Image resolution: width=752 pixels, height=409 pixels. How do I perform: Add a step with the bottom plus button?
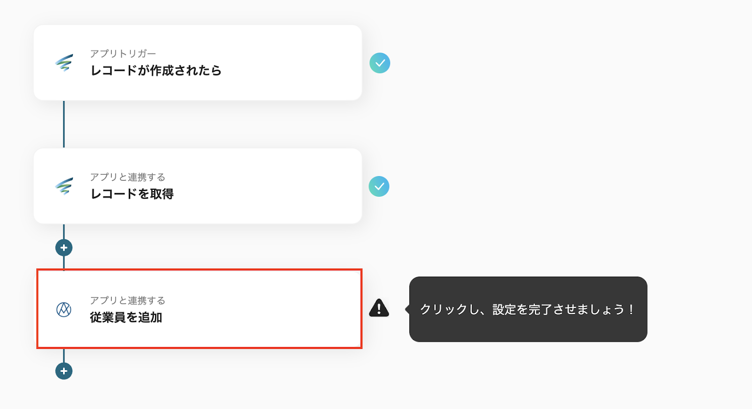click(x=64, y=371)
